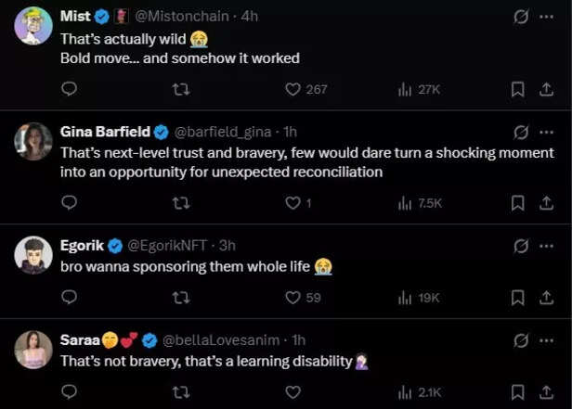Screen dimensions: 572x409
Task: Repost Egorik's tweet
Action: (x=181, y=298)
